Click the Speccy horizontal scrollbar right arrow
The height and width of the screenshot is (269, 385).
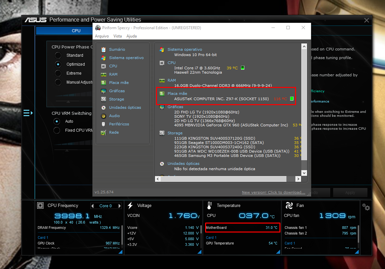tap(298, 179)
